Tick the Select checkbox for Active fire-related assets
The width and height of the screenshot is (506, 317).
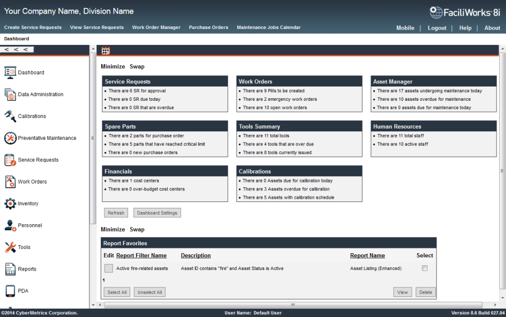click(425, 268)
